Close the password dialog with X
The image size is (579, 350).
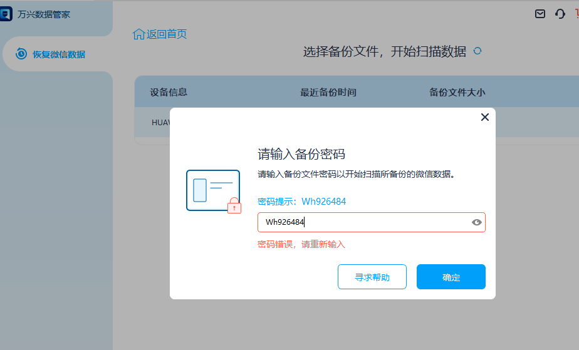485,117
